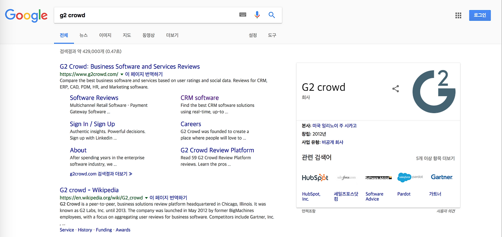Click the Software Advice logo thumbnail

[x=378, y=178]
